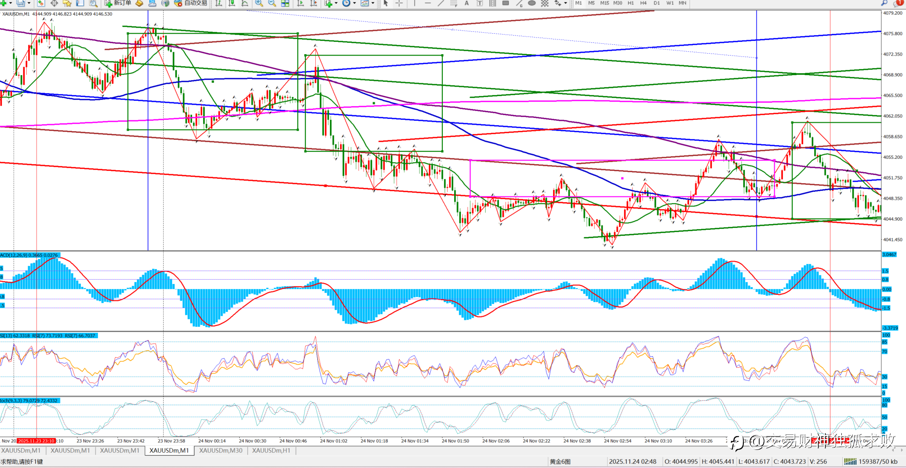The width and height of the screenshot is (906, 468).
Task: Switch the chart to bar chart
Action: 219,3
